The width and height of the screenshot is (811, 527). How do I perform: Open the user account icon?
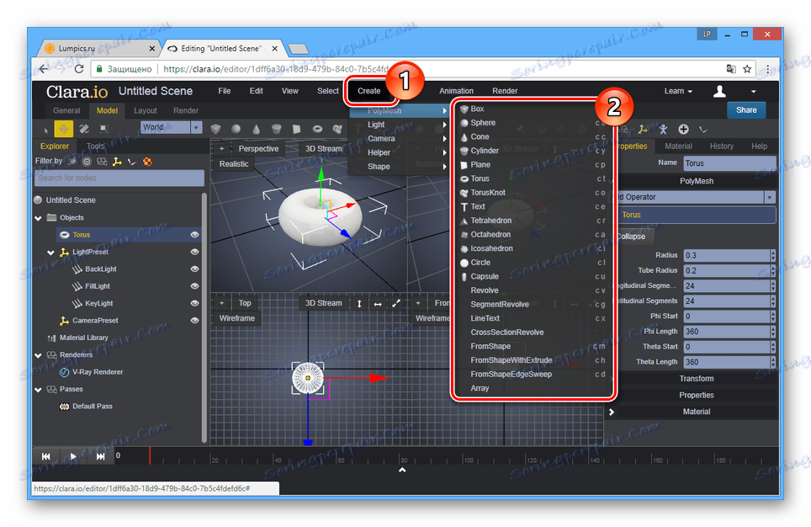(719, 91)
